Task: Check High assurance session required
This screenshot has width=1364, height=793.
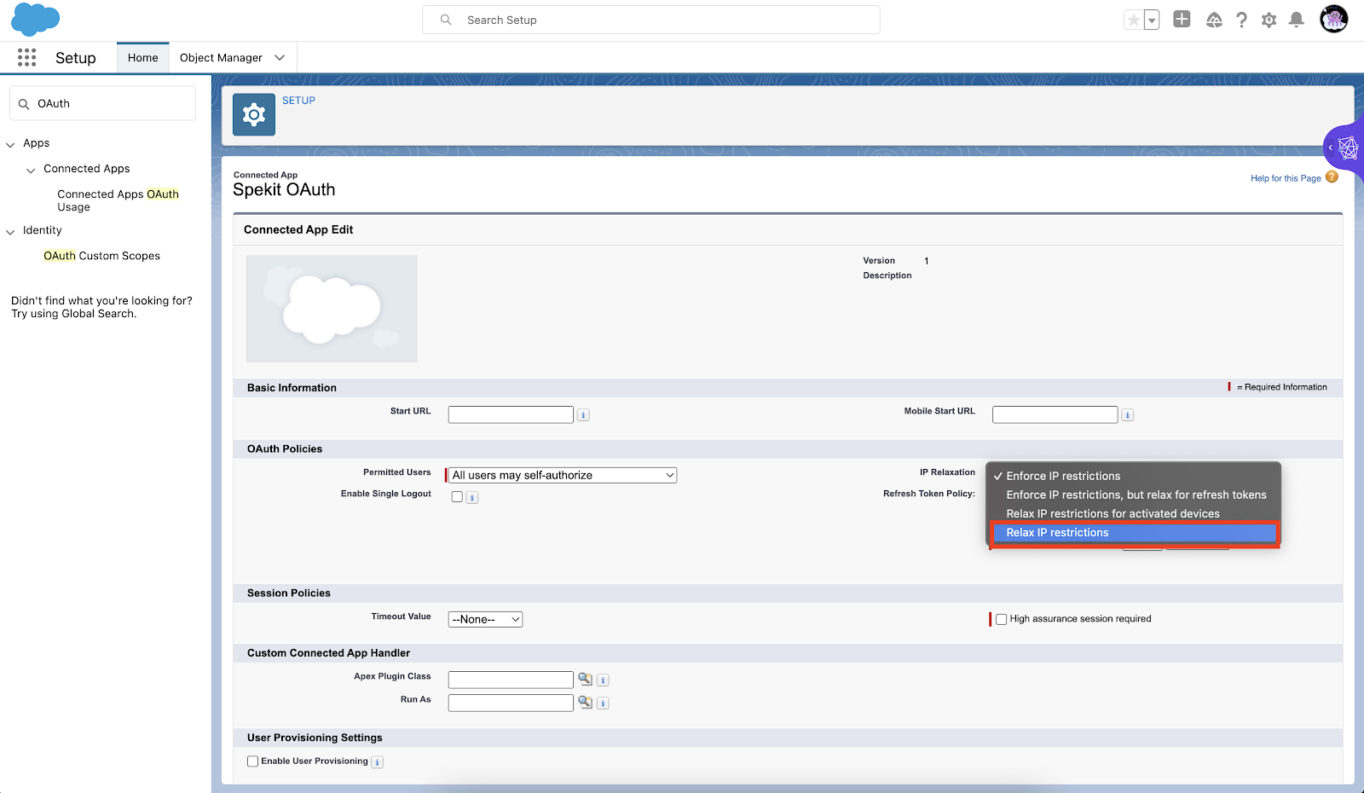Action: tap(1001, 619)
